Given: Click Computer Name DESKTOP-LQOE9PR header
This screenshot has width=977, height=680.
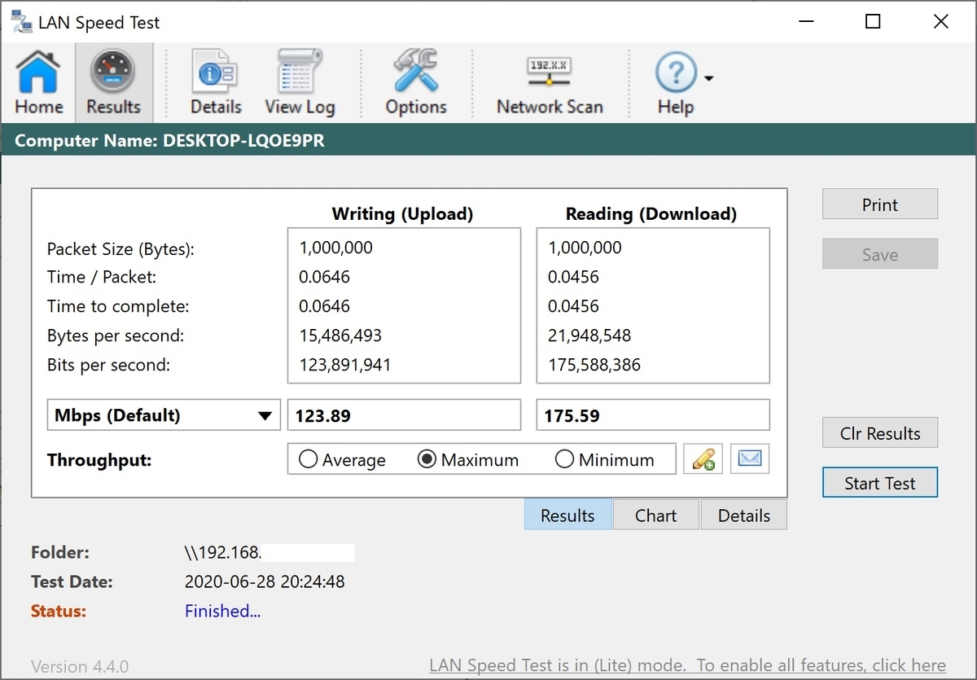Looking at the screenshot, I should [x=169, y=140].
